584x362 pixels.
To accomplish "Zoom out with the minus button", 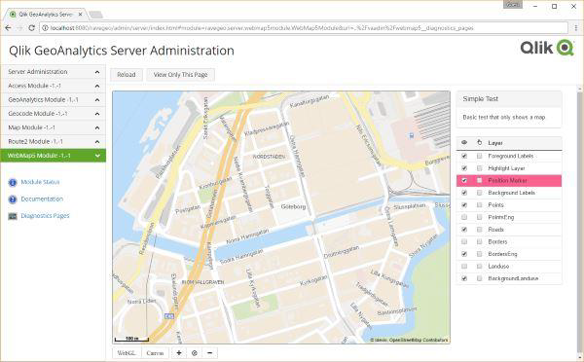I will pos(210,352).
